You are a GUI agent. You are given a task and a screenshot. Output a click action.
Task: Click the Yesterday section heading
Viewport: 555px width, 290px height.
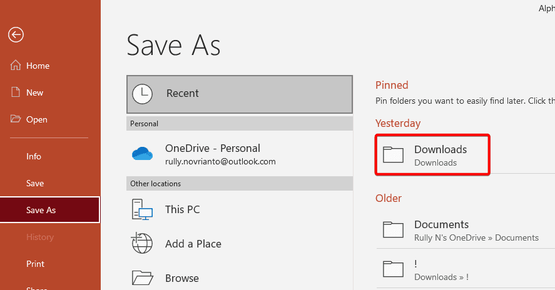tap(398, 123)
